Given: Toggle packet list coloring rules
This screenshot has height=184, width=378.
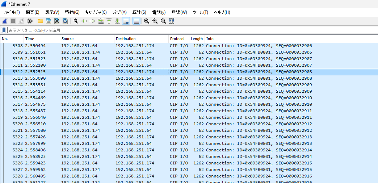Looking at the screenshot, I should click(x=136, y=21).
